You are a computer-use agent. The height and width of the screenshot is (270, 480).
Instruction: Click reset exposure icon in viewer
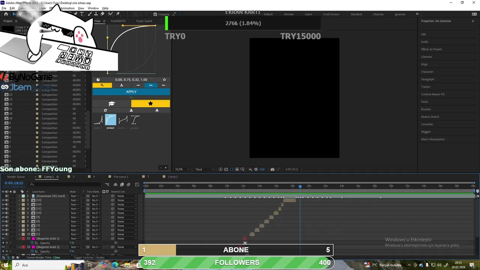coord(256,169)
